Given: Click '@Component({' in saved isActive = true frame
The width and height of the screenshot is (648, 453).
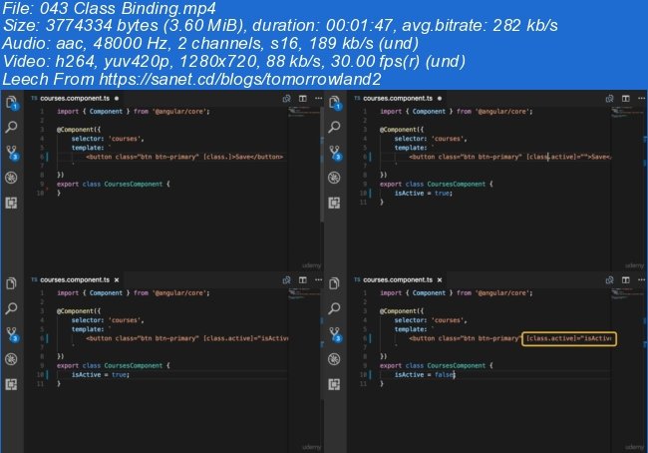Looking at the screenshot, I should click(79, 311).
